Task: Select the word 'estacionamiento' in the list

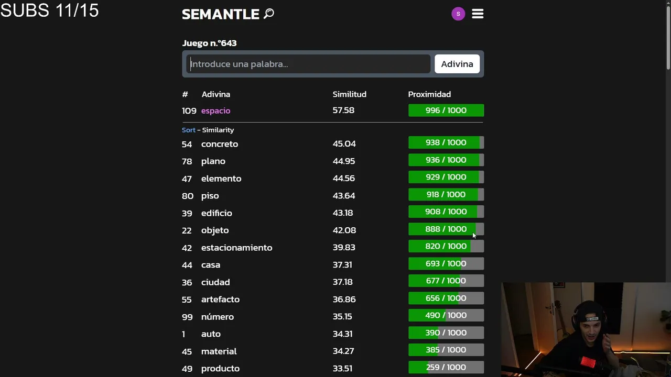Action: tap(236, 248)
